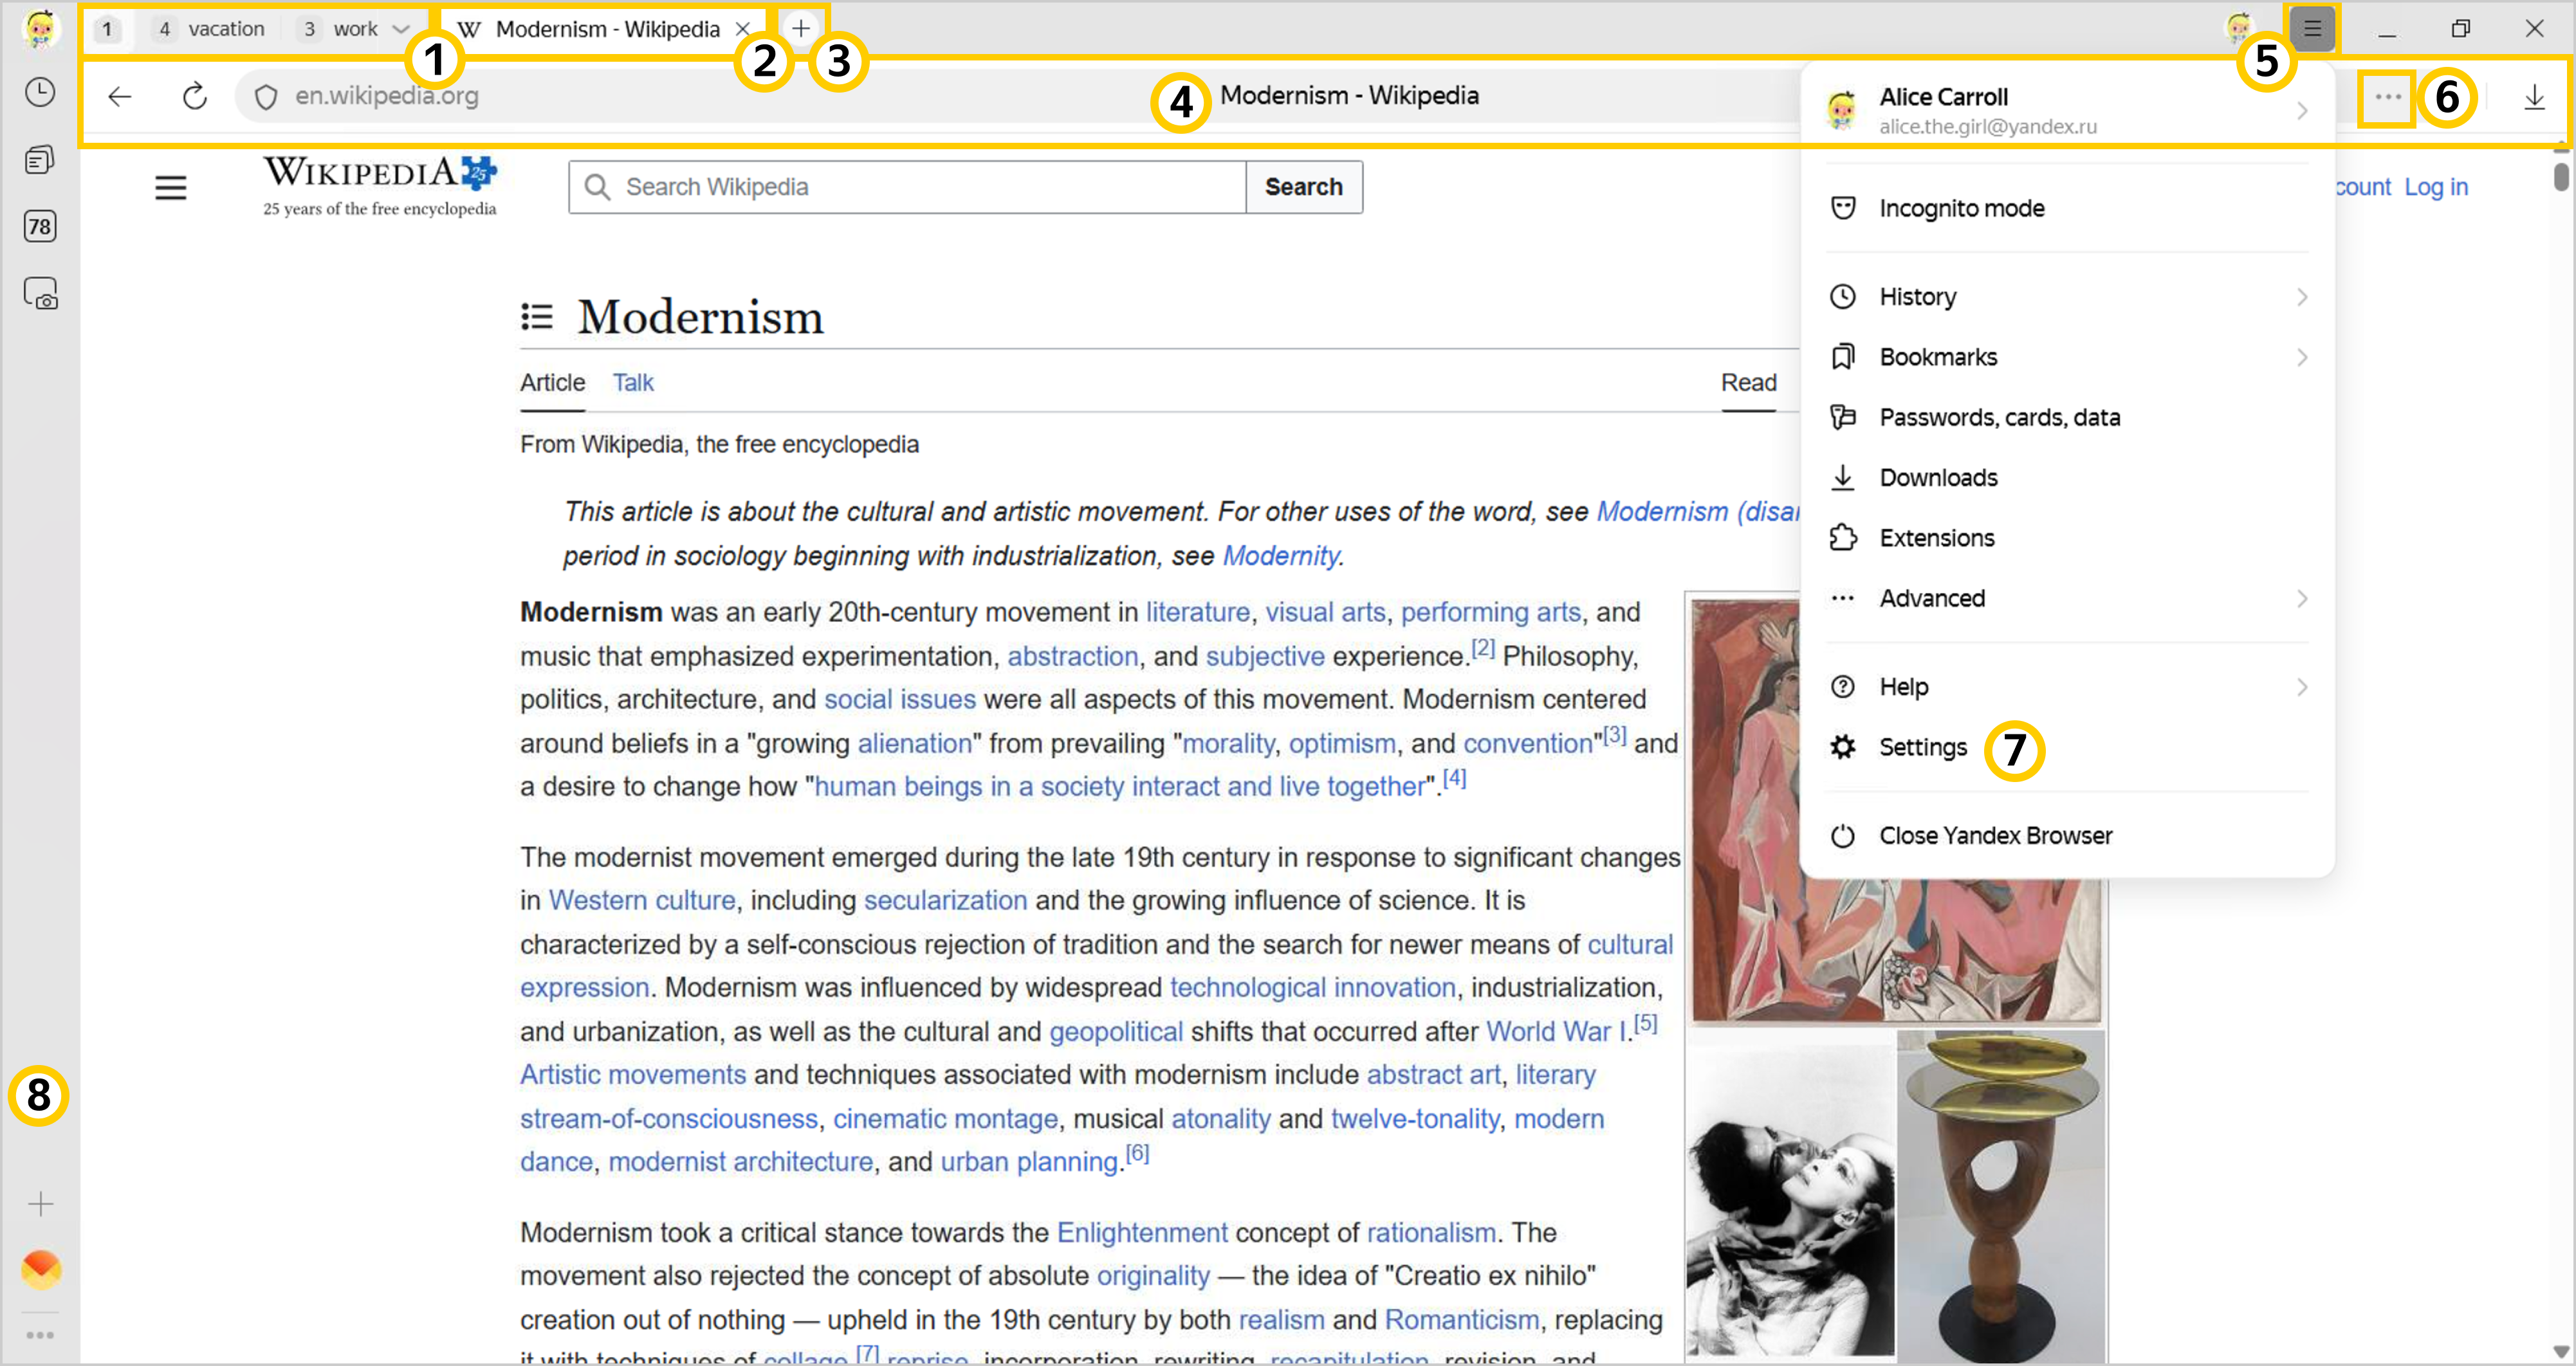
Task: Add a site with the sidebar plus icon
Action: coord(40,1203)
